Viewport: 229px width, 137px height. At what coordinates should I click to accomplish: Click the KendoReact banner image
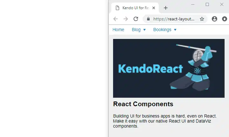coord(169,68)
